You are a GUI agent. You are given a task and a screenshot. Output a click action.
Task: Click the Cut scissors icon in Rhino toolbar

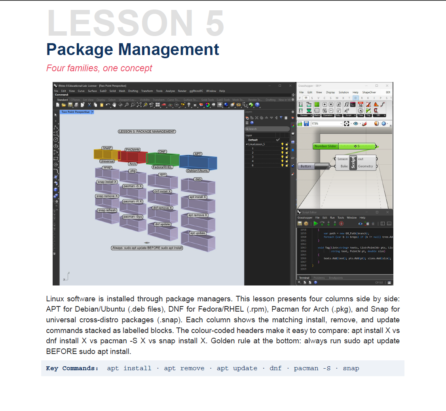pos(89,105)
